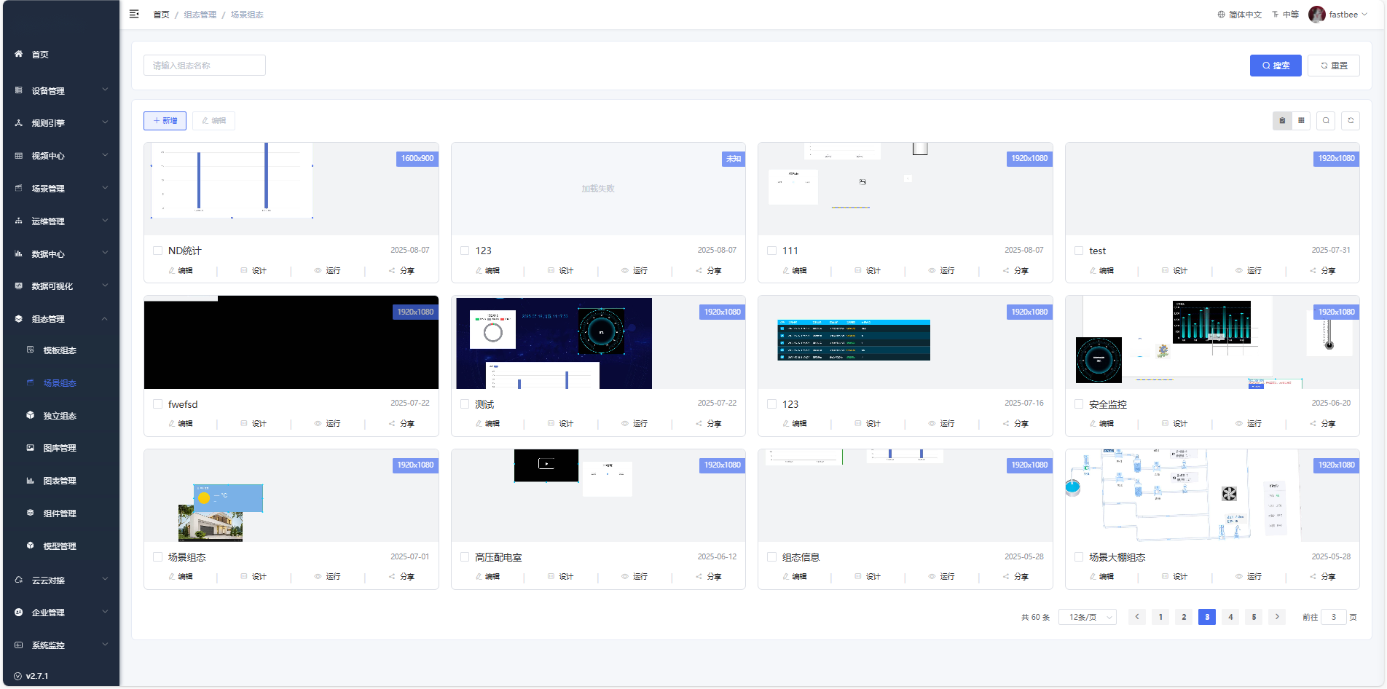Click the run icon on the 安全监控 card
Image resolution: width=1387 pixels, height=689 pixels.
click(1249, 424)
